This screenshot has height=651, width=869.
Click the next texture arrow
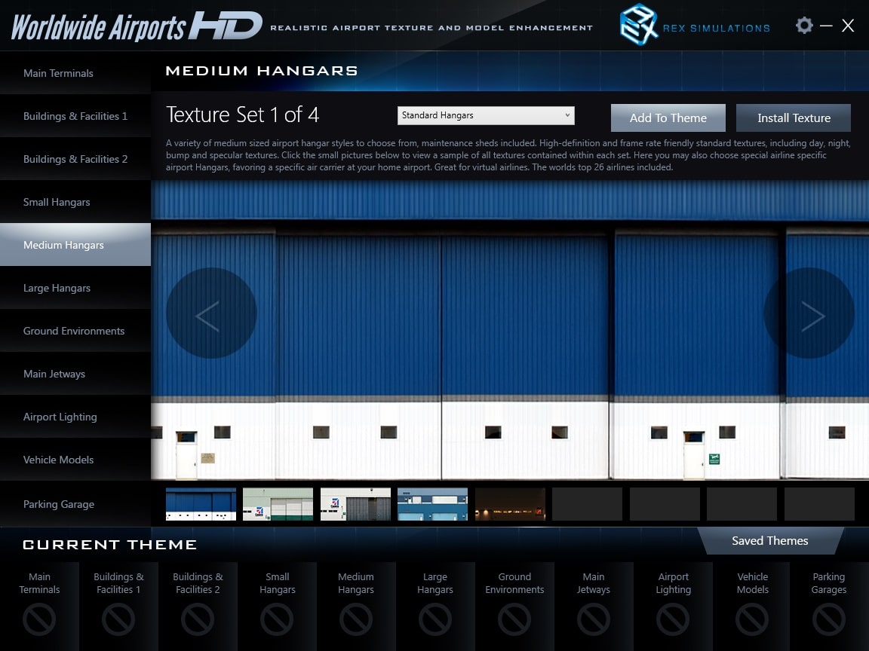tap(809, 313)
